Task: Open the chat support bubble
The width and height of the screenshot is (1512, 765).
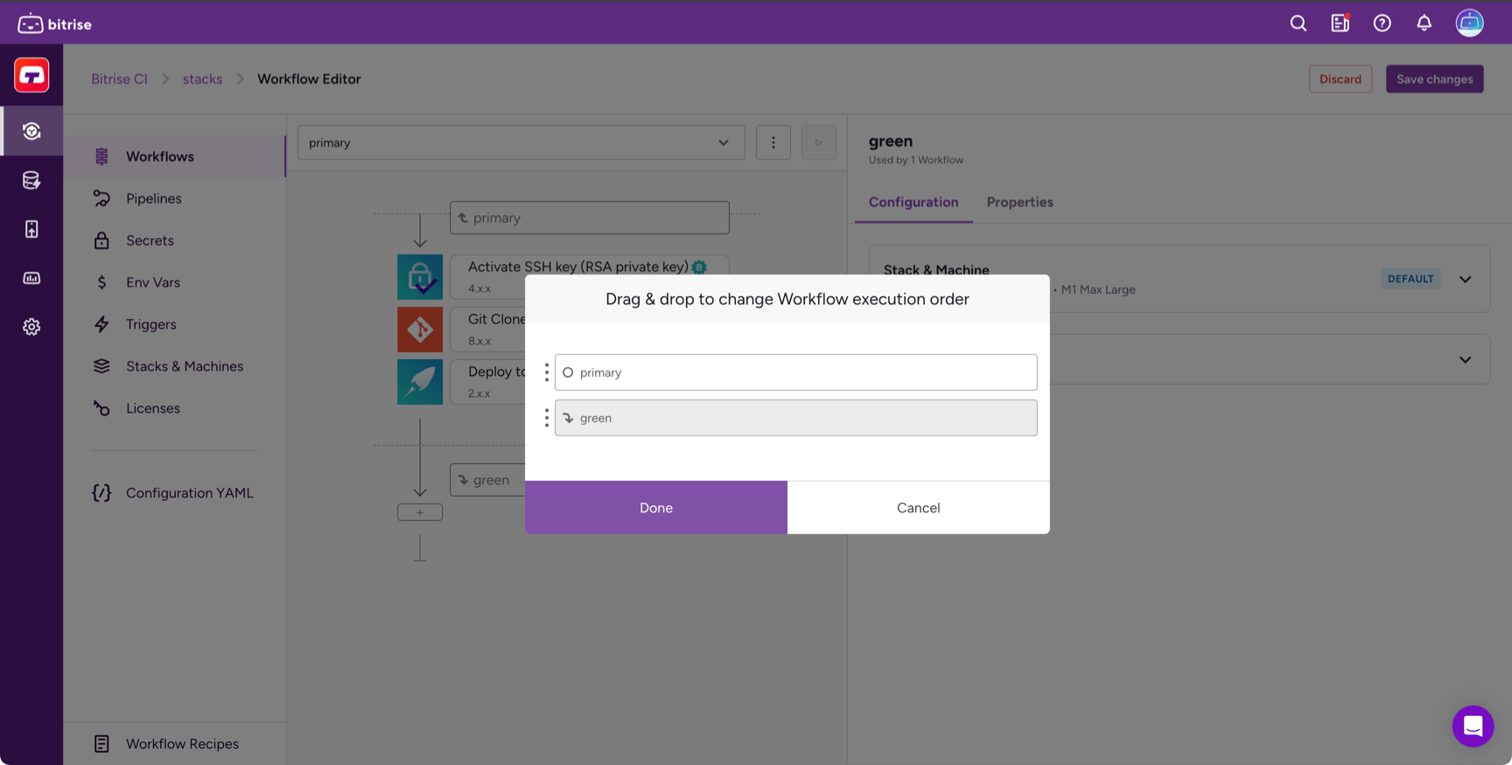Action: click(x=1473, y=727)
